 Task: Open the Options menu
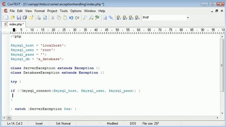click(x=76, y=11)
